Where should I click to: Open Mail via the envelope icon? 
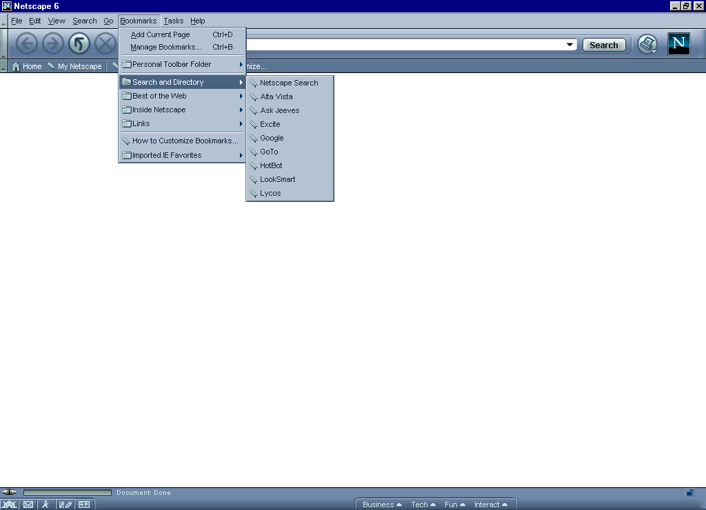point(28,504)
